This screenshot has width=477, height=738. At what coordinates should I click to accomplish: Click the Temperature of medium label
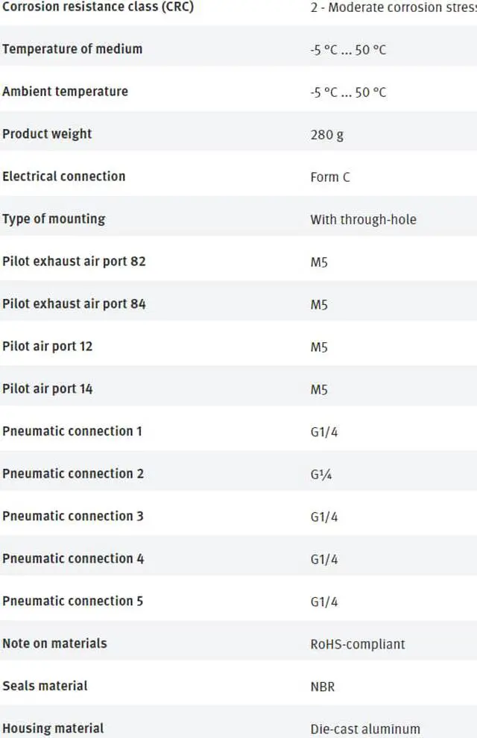click(72, 49)
